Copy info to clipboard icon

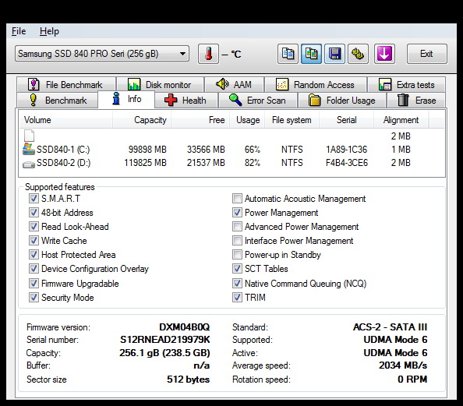click(x=288, y=54)
